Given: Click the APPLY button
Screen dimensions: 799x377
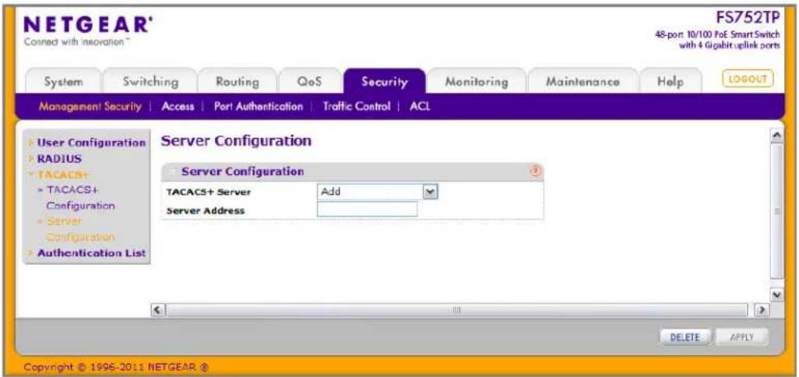Looking at the screenshot, I should (741, 336).
